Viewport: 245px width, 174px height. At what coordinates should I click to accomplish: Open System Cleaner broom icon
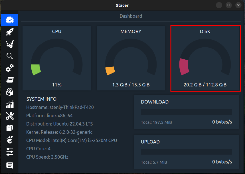10,44
